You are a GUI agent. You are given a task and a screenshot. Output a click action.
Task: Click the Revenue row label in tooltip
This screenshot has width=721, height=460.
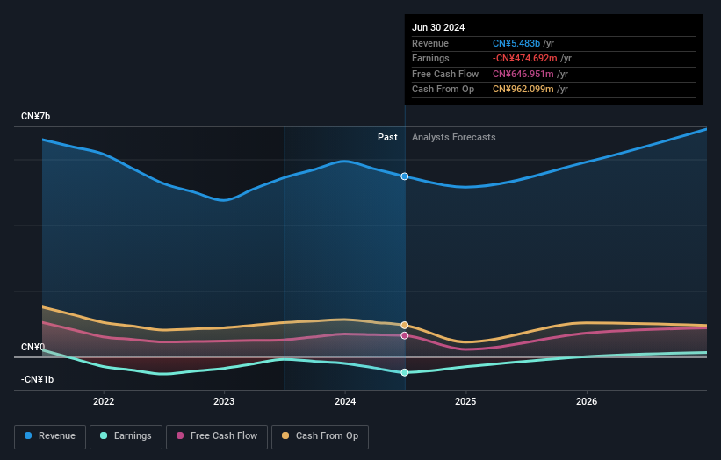pos(430,43)
